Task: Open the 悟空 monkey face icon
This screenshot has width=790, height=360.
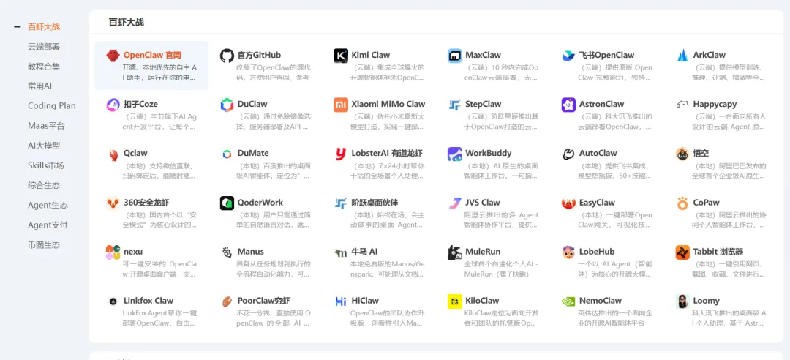Action: click(682, 154)
